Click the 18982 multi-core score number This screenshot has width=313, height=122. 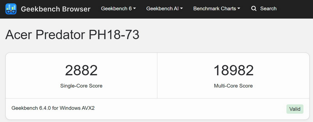point(233,70)
